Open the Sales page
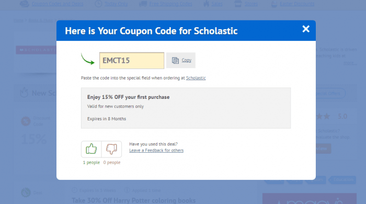The width and height of the screenshot is (366, 204). [x=217, y=4]
